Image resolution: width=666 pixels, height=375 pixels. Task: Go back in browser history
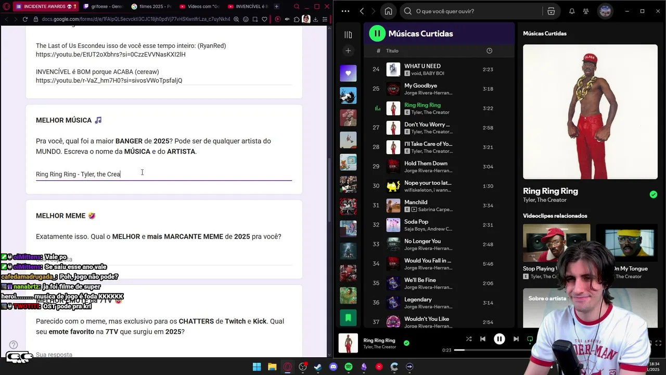coord(6,19)
